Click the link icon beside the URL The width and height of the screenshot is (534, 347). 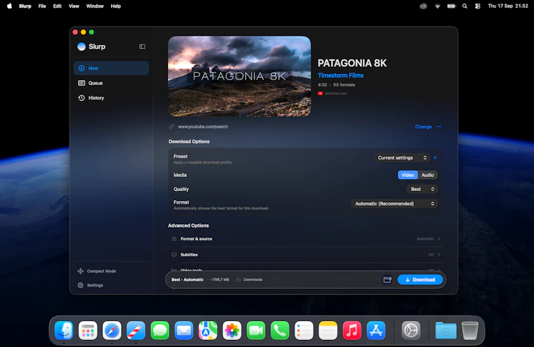pos(171,126)
